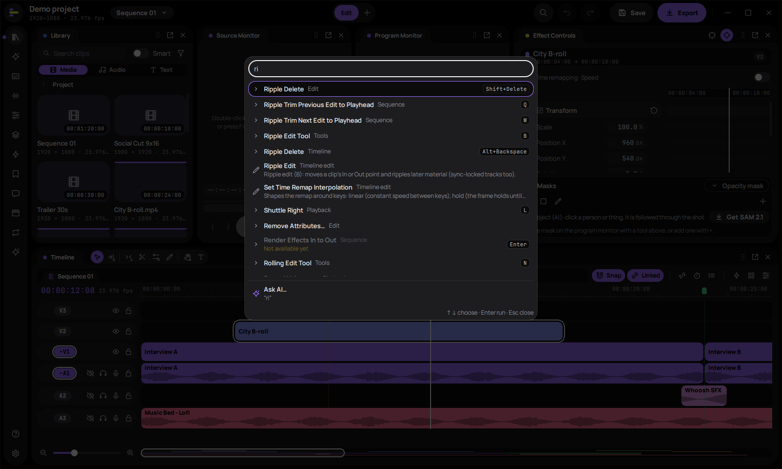782x469 pixels.
Task: Select the Ask AI… option
Action: 391,293
